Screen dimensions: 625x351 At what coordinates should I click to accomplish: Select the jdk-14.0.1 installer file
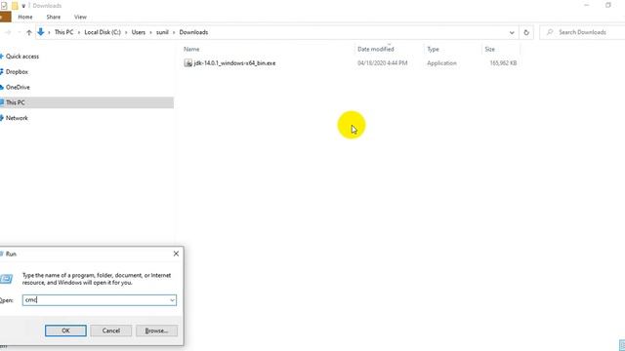pyautogui.click(x=234, y=63)
